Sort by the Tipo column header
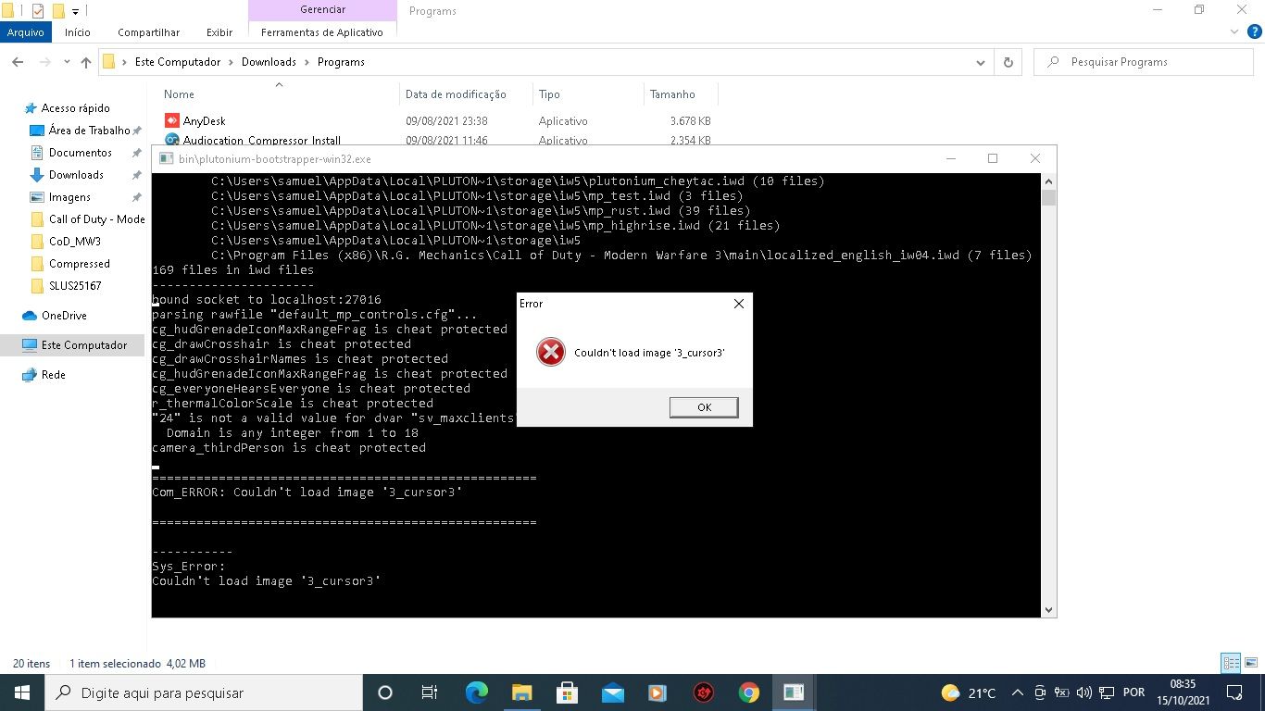This screenshot has height=711, width=1265. (549, 94)
